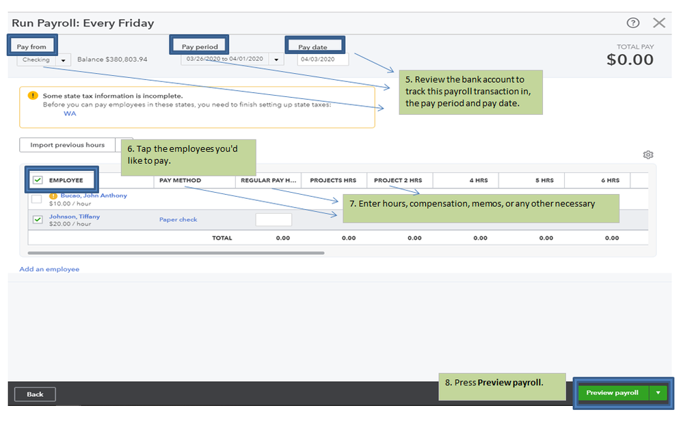
Task: Open the help question mark icon
Action: [x=632, y=23]
